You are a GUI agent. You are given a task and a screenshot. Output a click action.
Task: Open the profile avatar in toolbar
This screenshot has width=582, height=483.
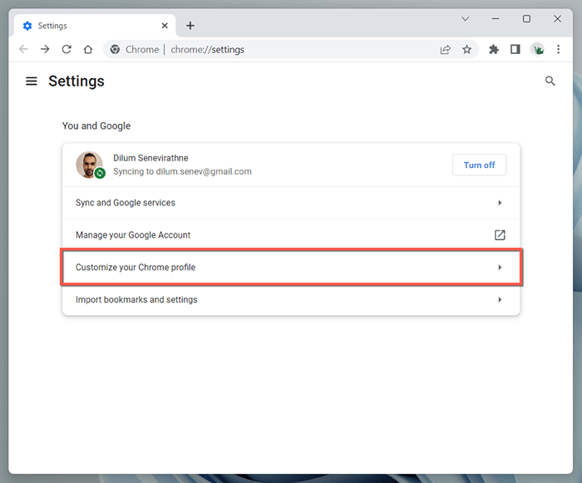tap(537, 49)
